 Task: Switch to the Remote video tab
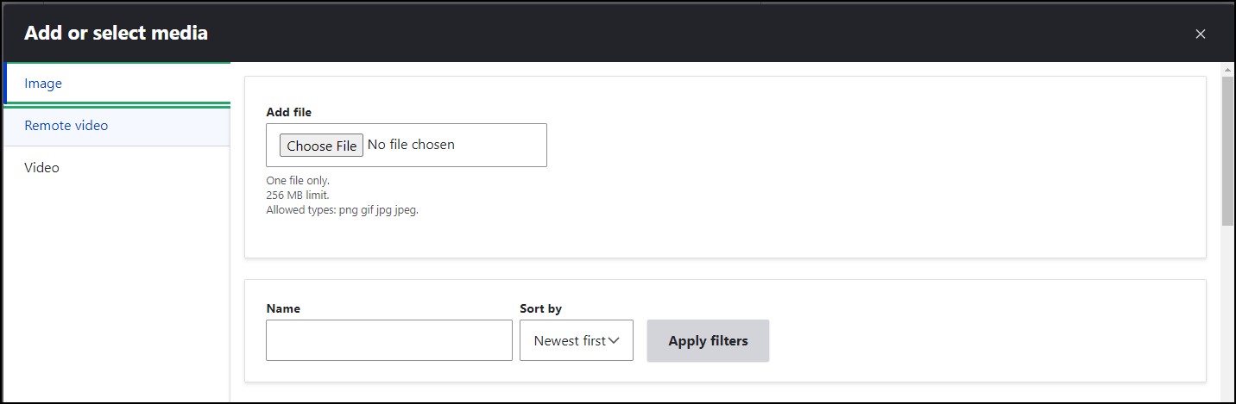117,126
